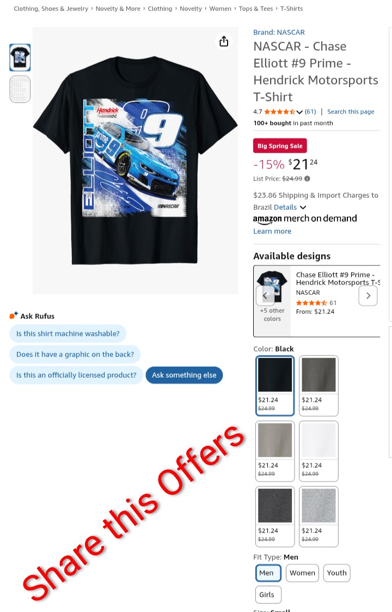Open the 61 reviews link
This screenshot has width=392, height=612.
point(310,112)
